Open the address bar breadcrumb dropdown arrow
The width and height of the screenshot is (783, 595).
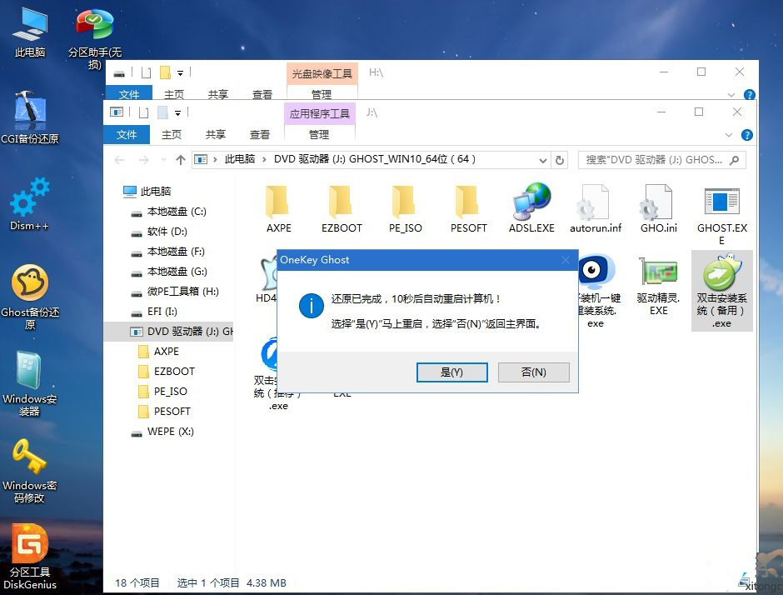(544, 159)
